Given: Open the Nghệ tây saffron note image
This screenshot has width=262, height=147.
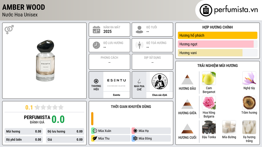Looking at the screenshot, I should [x=249, y=78].
